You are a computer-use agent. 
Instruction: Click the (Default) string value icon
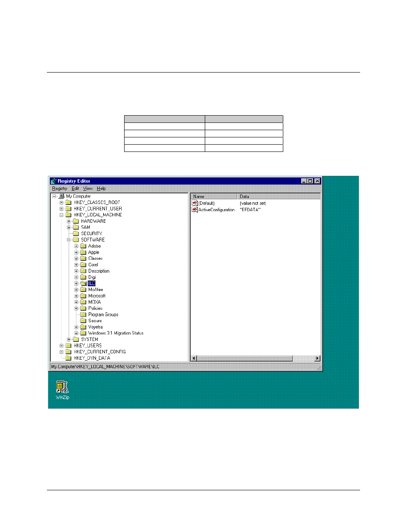[195, 203]
